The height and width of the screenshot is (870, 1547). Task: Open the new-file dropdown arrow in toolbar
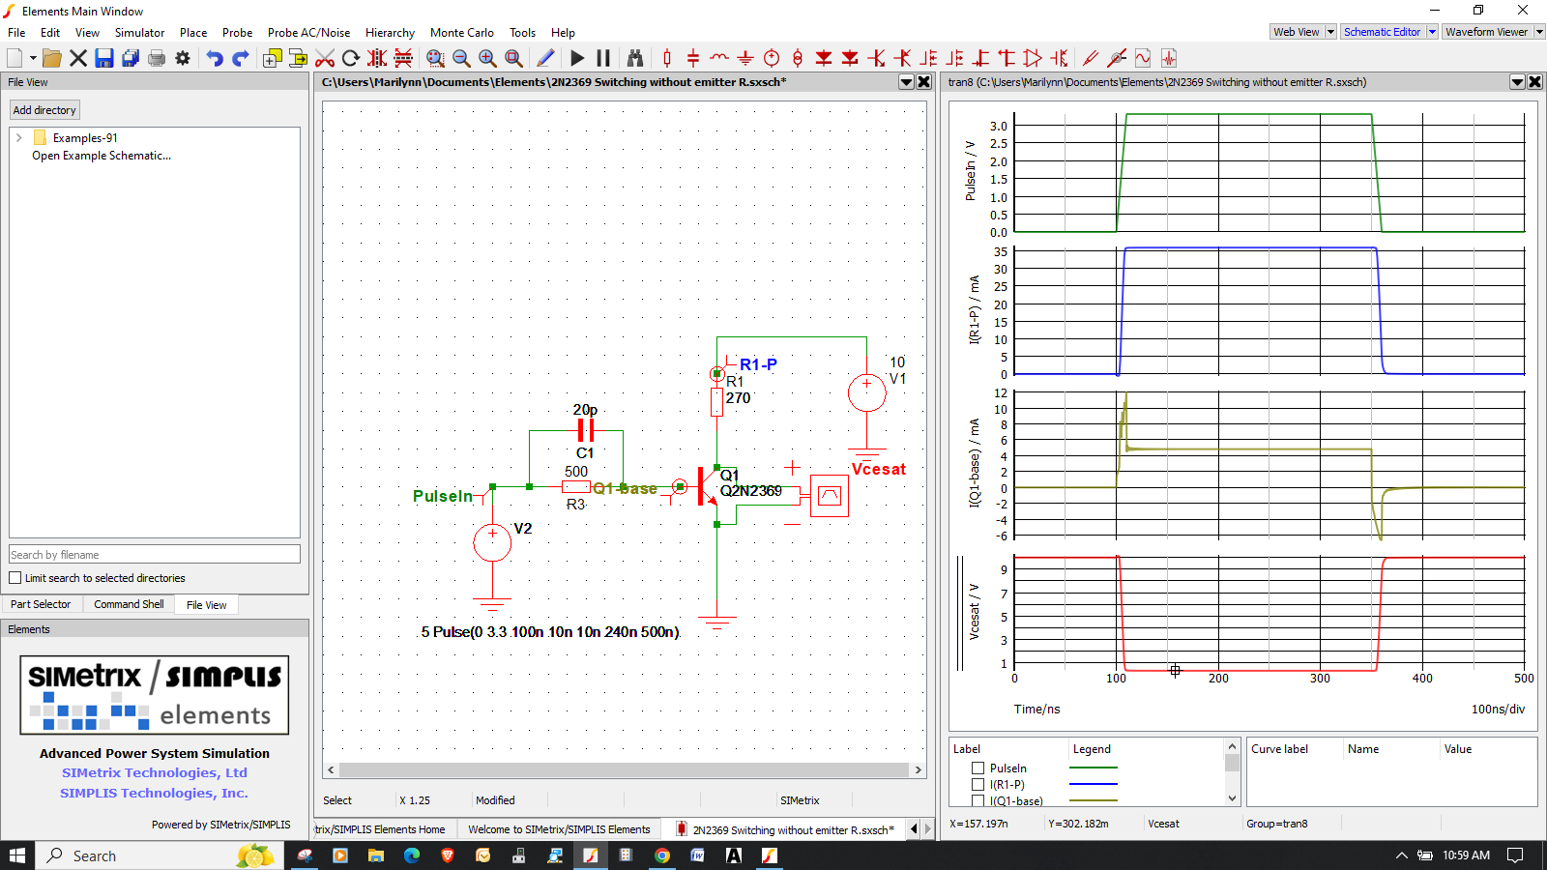pyautogui.click(x=33, y=58)
